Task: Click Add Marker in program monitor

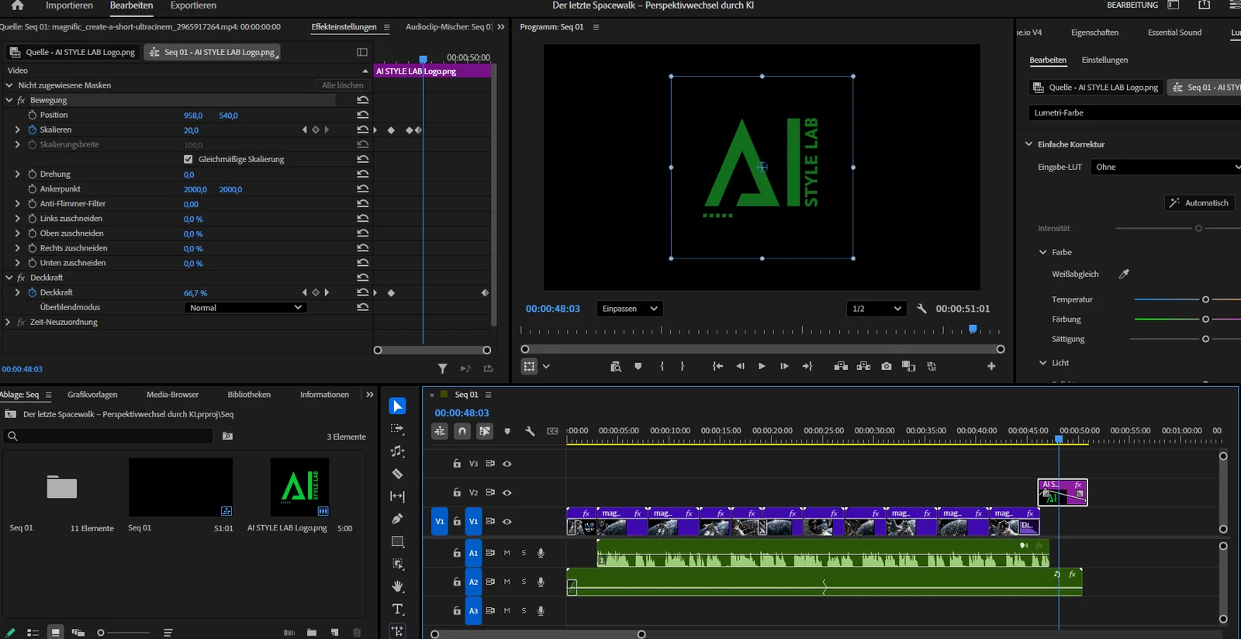Action: click(638, 366)
